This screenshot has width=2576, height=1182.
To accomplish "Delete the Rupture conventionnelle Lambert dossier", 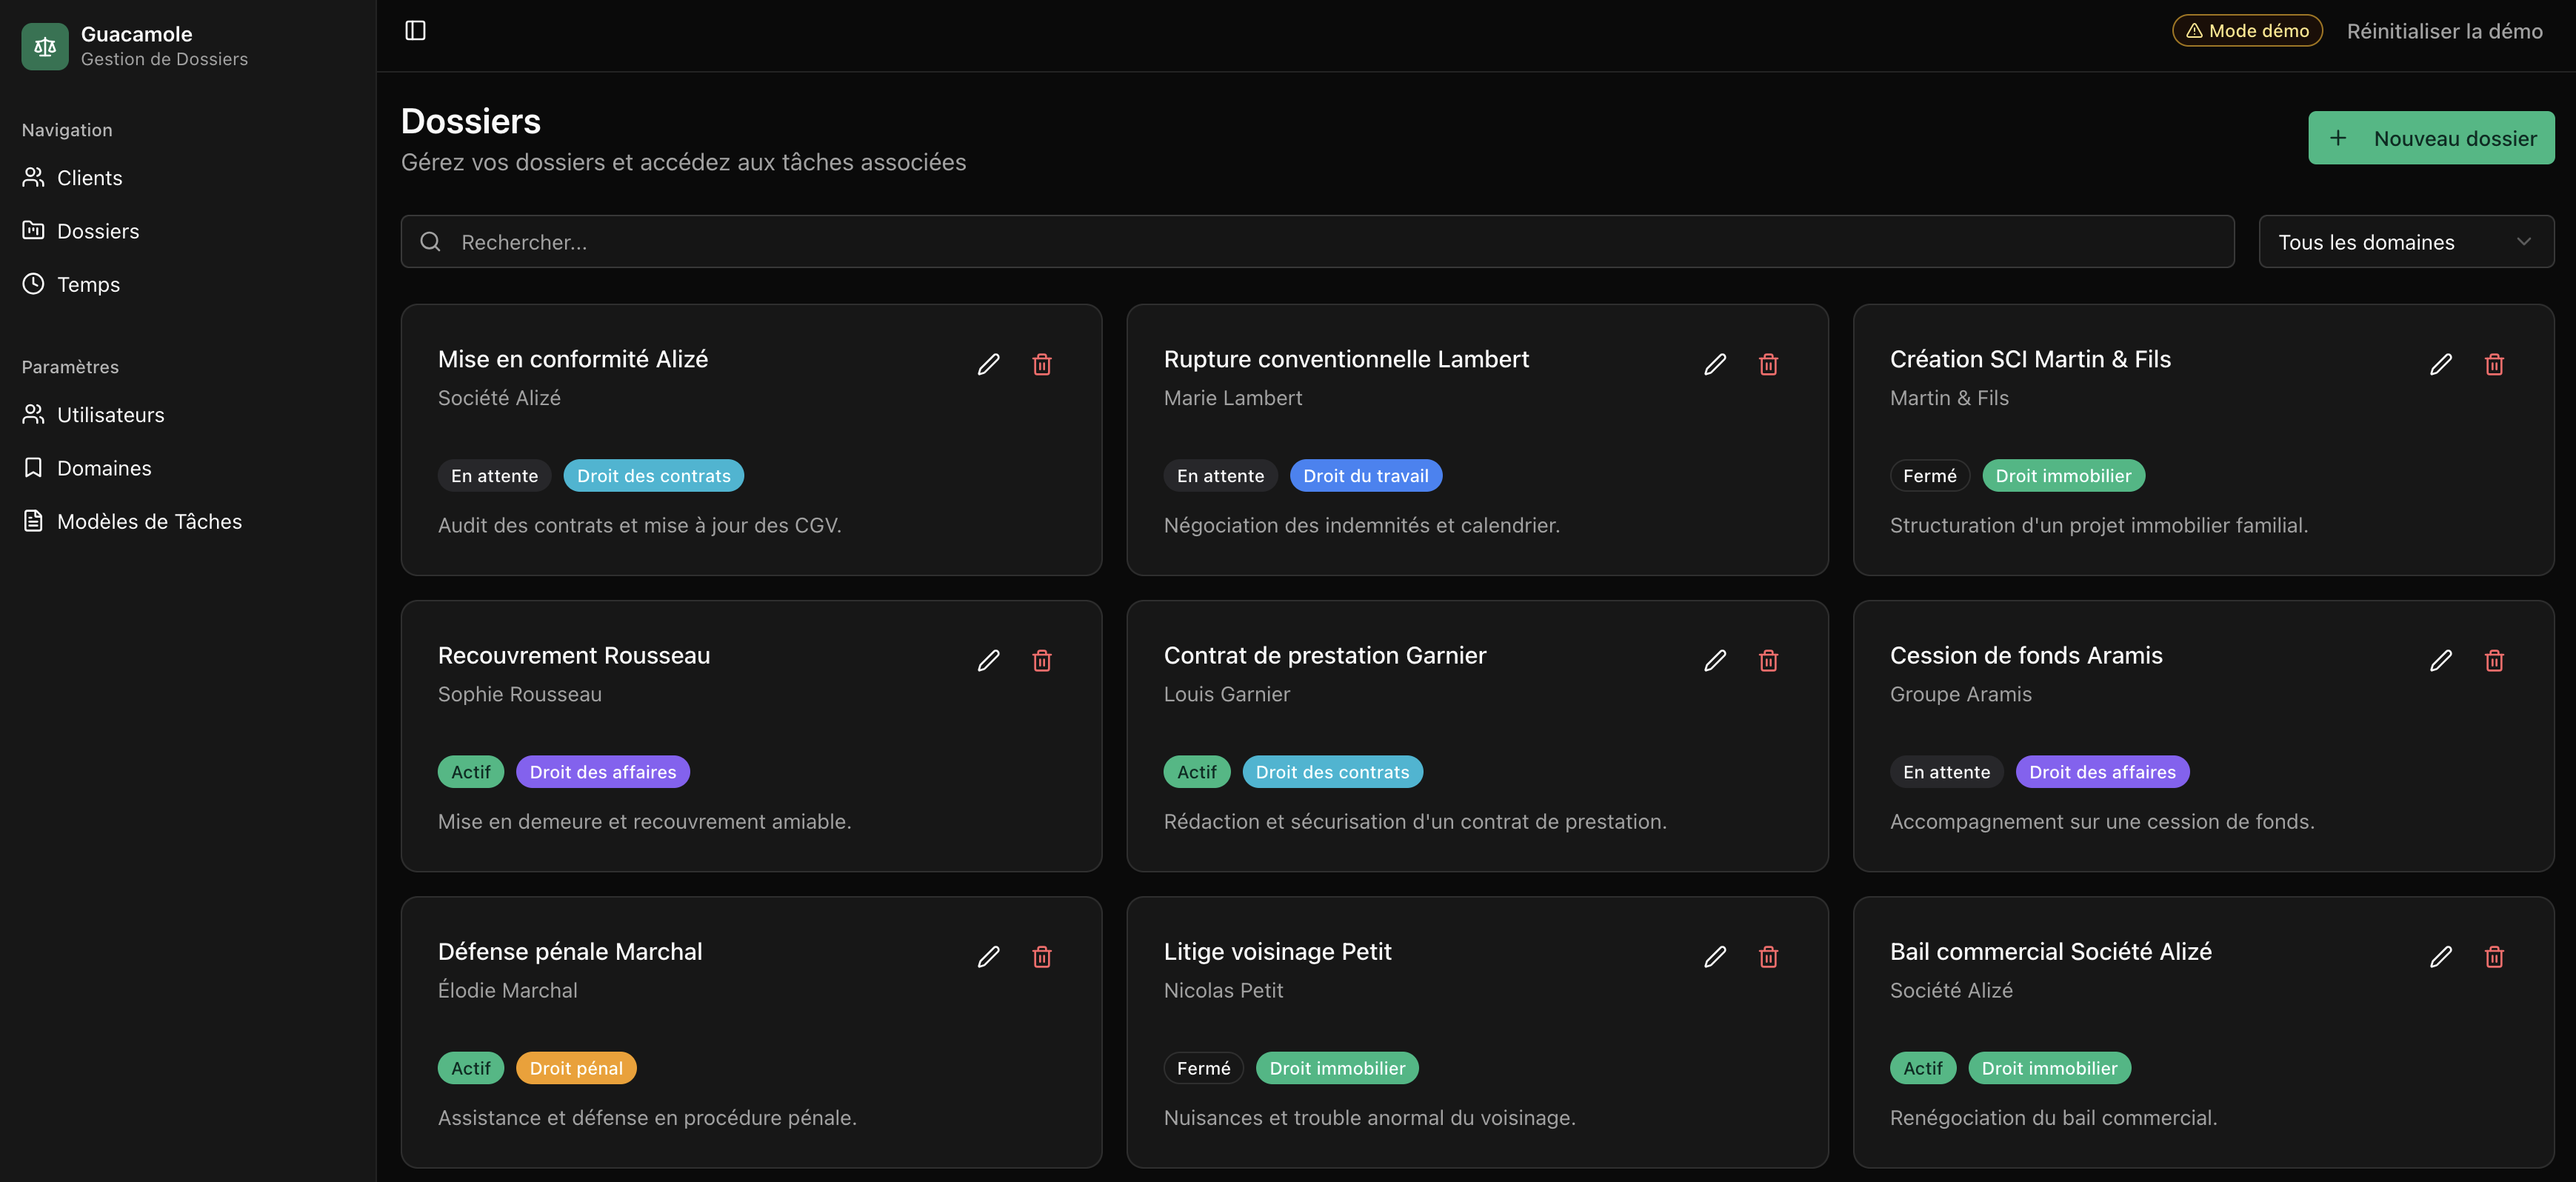I will point(1768,364).
